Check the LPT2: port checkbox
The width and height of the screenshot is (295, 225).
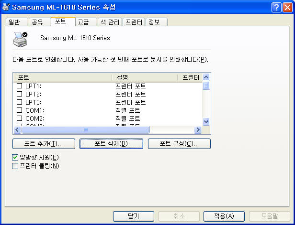(19, 94)
